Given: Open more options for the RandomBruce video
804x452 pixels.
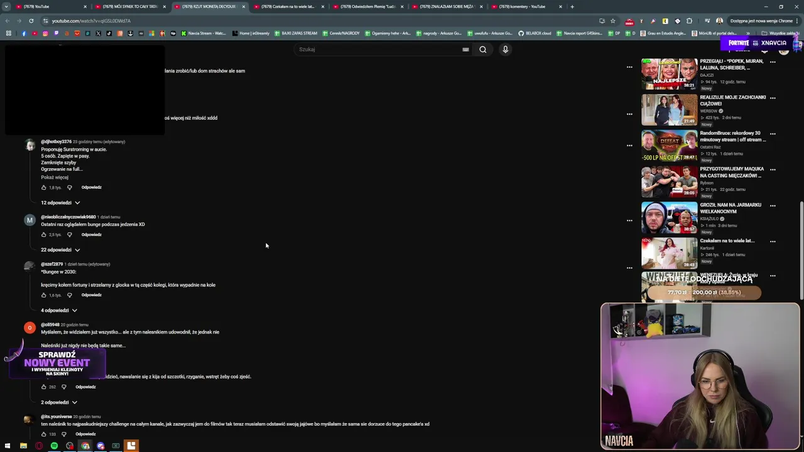Looking at the screenshot, I should click(x=773, y=134).
